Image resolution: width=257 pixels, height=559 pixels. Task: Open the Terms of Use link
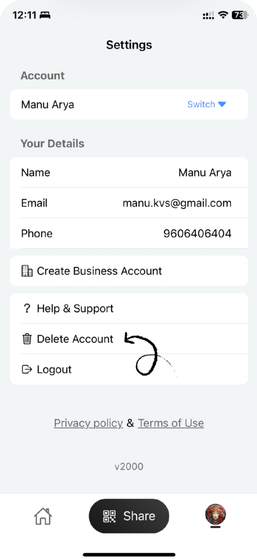click(171, 423)
